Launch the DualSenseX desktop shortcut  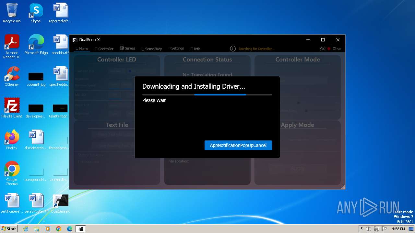pyautogui.click(x=60, y=203)
